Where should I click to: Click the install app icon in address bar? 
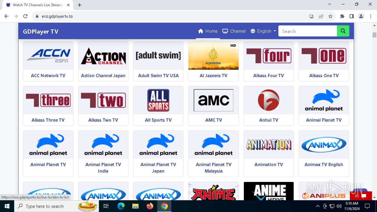pyautogui.click(x=312, y=16)
